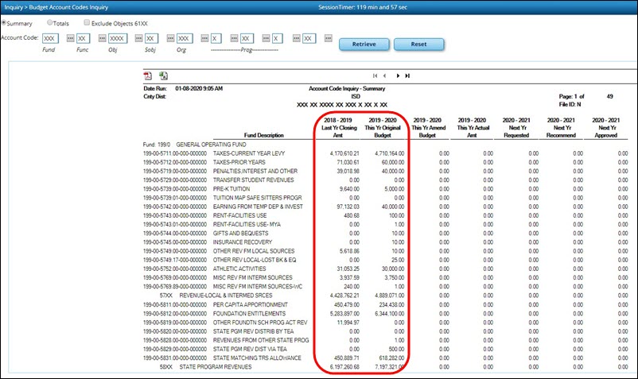
Task: Export the report as PDF
Action: tap(148, 75)
